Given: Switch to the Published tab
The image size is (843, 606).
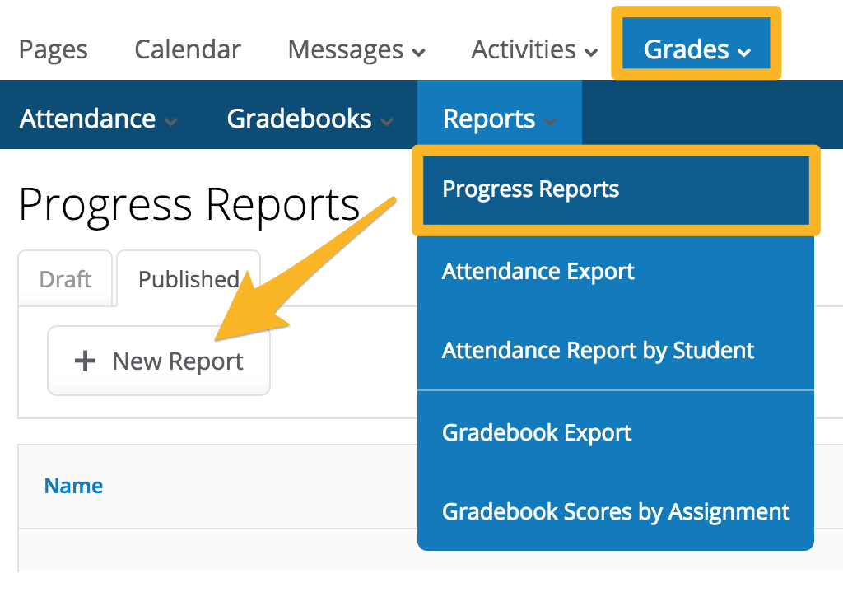Looking at the screenshot, I should click(189, 279).
